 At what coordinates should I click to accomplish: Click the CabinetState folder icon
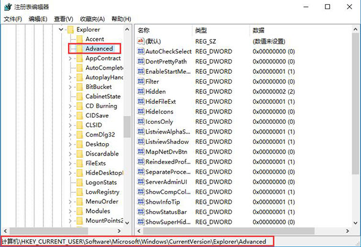pos(80,96)
